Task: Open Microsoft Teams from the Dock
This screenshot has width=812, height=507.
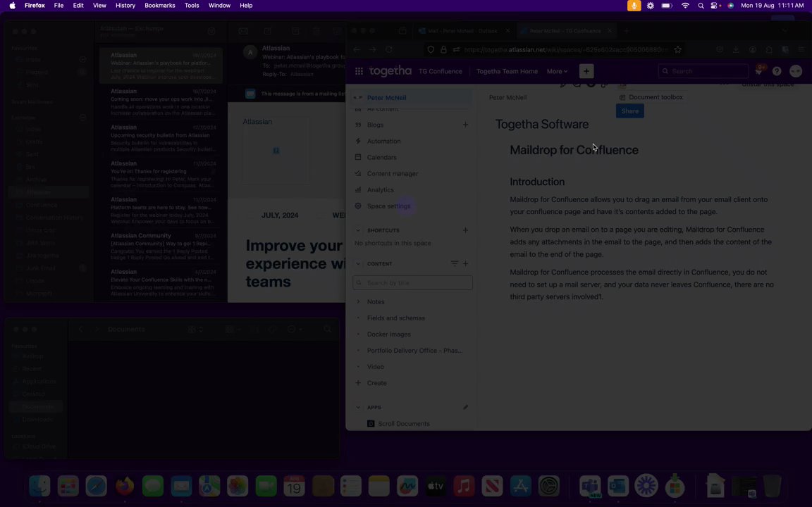Action: pyautogui.click(x=590, y=487)
